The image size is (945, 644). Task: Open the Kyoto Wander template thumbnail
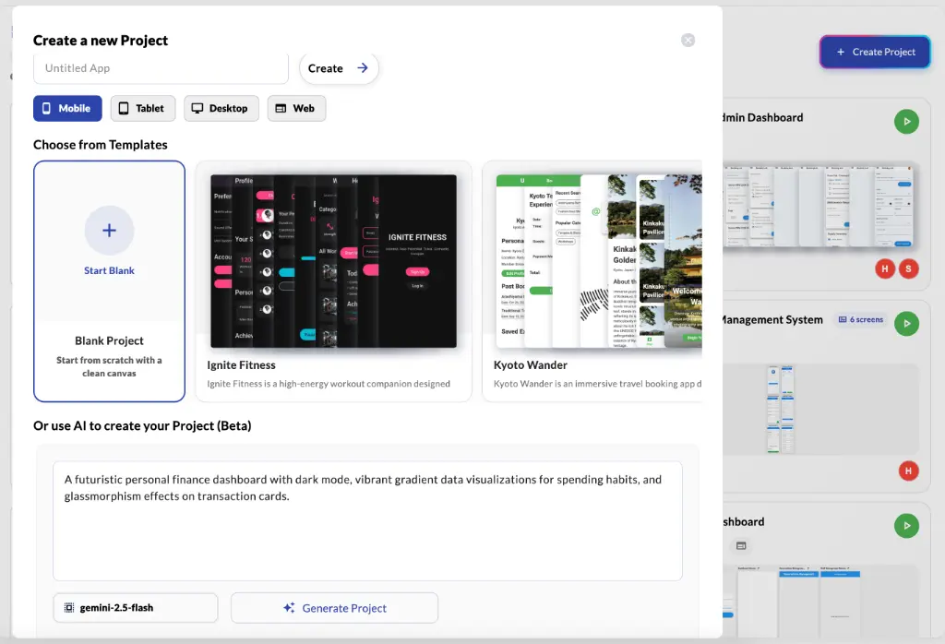coord(598,261)
